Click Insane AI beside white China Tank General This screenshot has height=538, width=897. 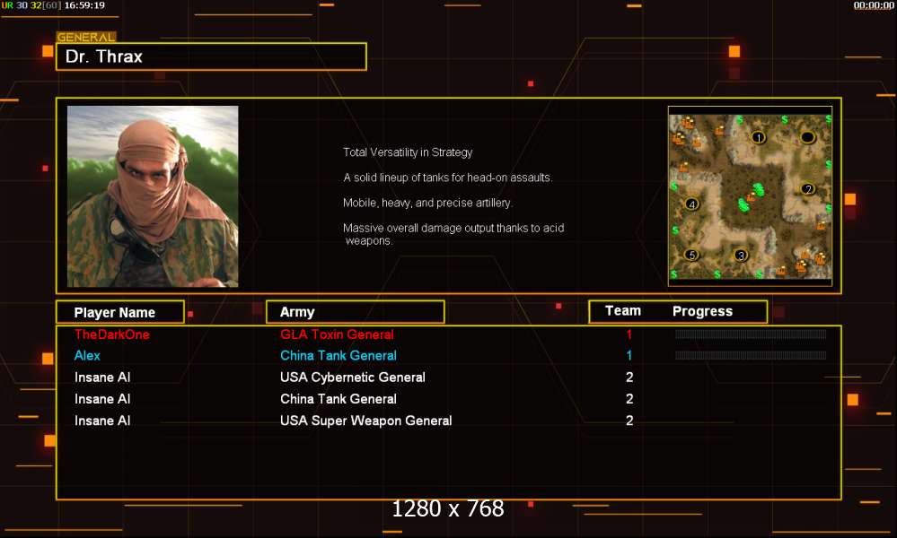tap(102, 399)
